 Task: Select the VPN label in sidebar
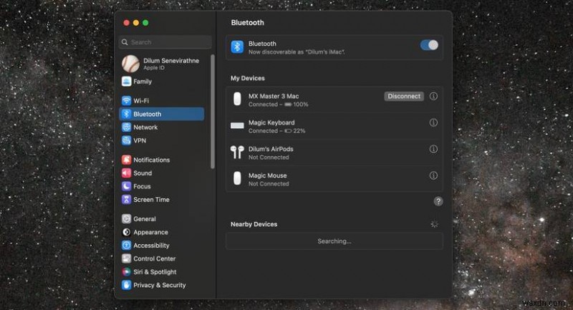point(140,140)
